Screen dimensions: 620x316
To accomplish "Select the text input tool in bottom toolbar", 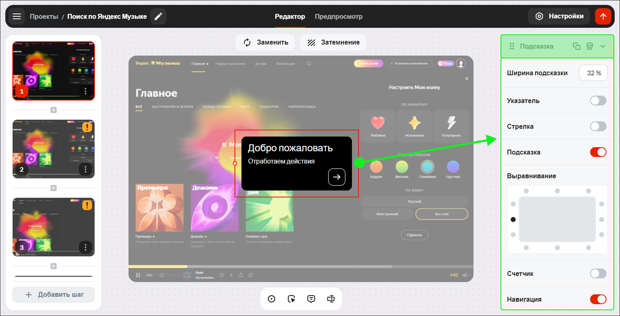I will point(331,299).
